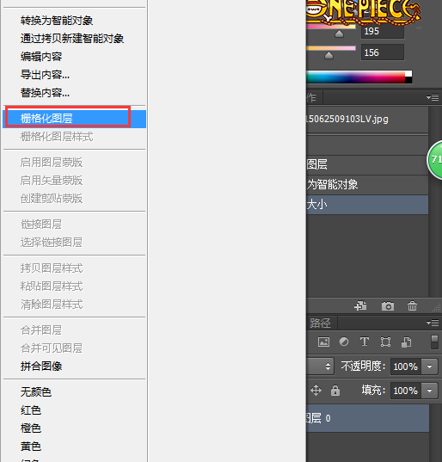Open the blend mode dropdown arrows
The width and height of the screenshot is (442, 462).
pyautogui.click(x=328, y=367)
